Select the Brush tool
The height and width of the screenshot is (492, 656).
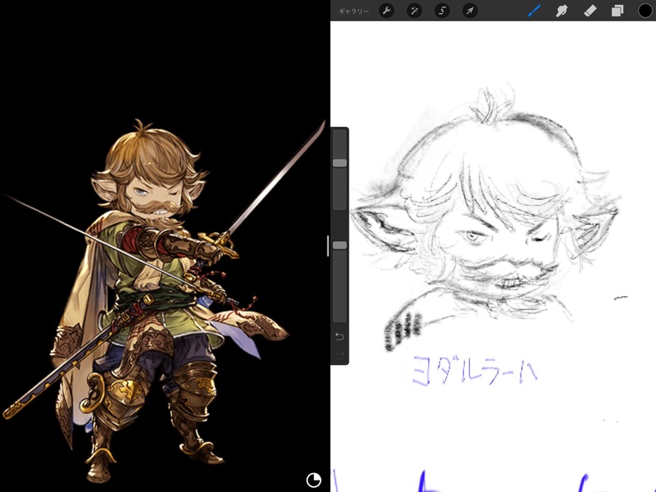pos(535,11)
